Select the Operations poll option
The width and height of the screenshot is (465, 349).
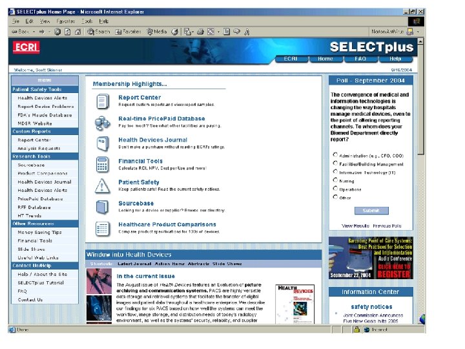[x=335, y=189]
